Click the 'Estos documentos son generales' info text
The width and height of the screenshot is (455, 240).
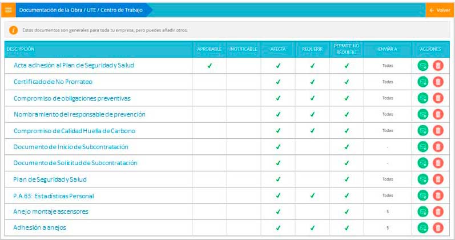coord(105,30)
